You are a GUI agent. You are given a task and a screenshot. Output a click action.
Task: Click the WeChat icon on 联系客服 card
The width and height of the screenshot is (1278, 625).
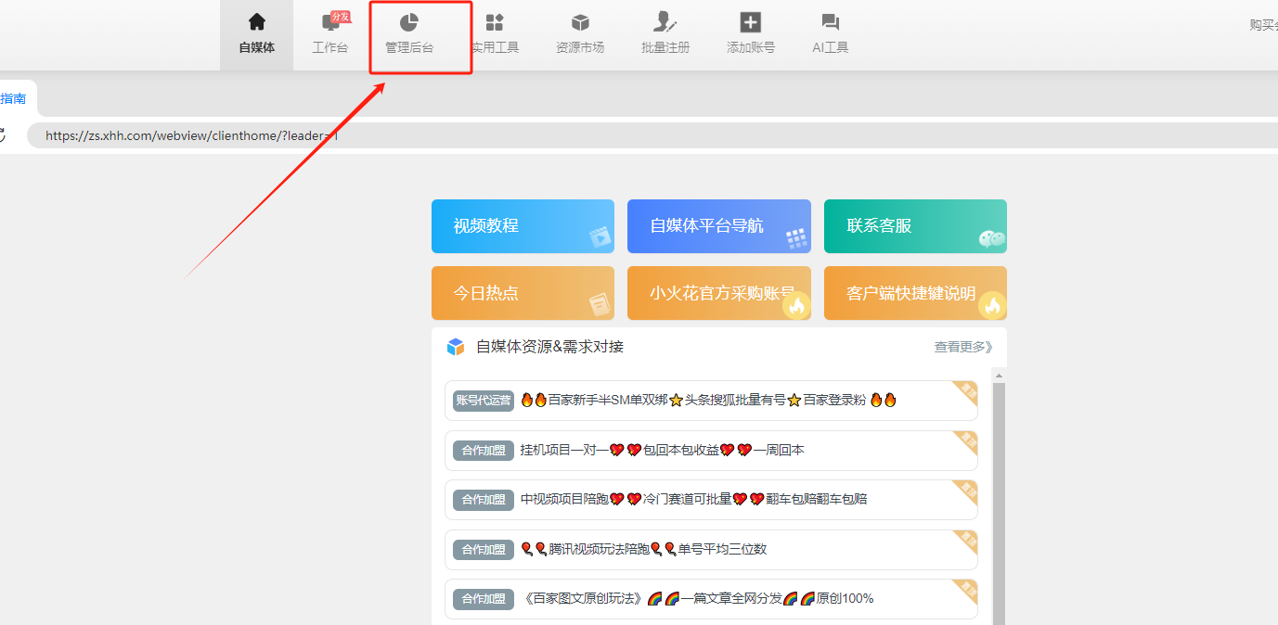point(992,239)
